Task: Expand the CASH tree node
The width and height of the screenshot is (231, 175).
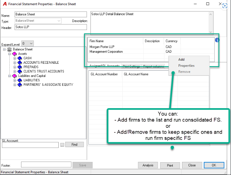Action: click(15, 58)
